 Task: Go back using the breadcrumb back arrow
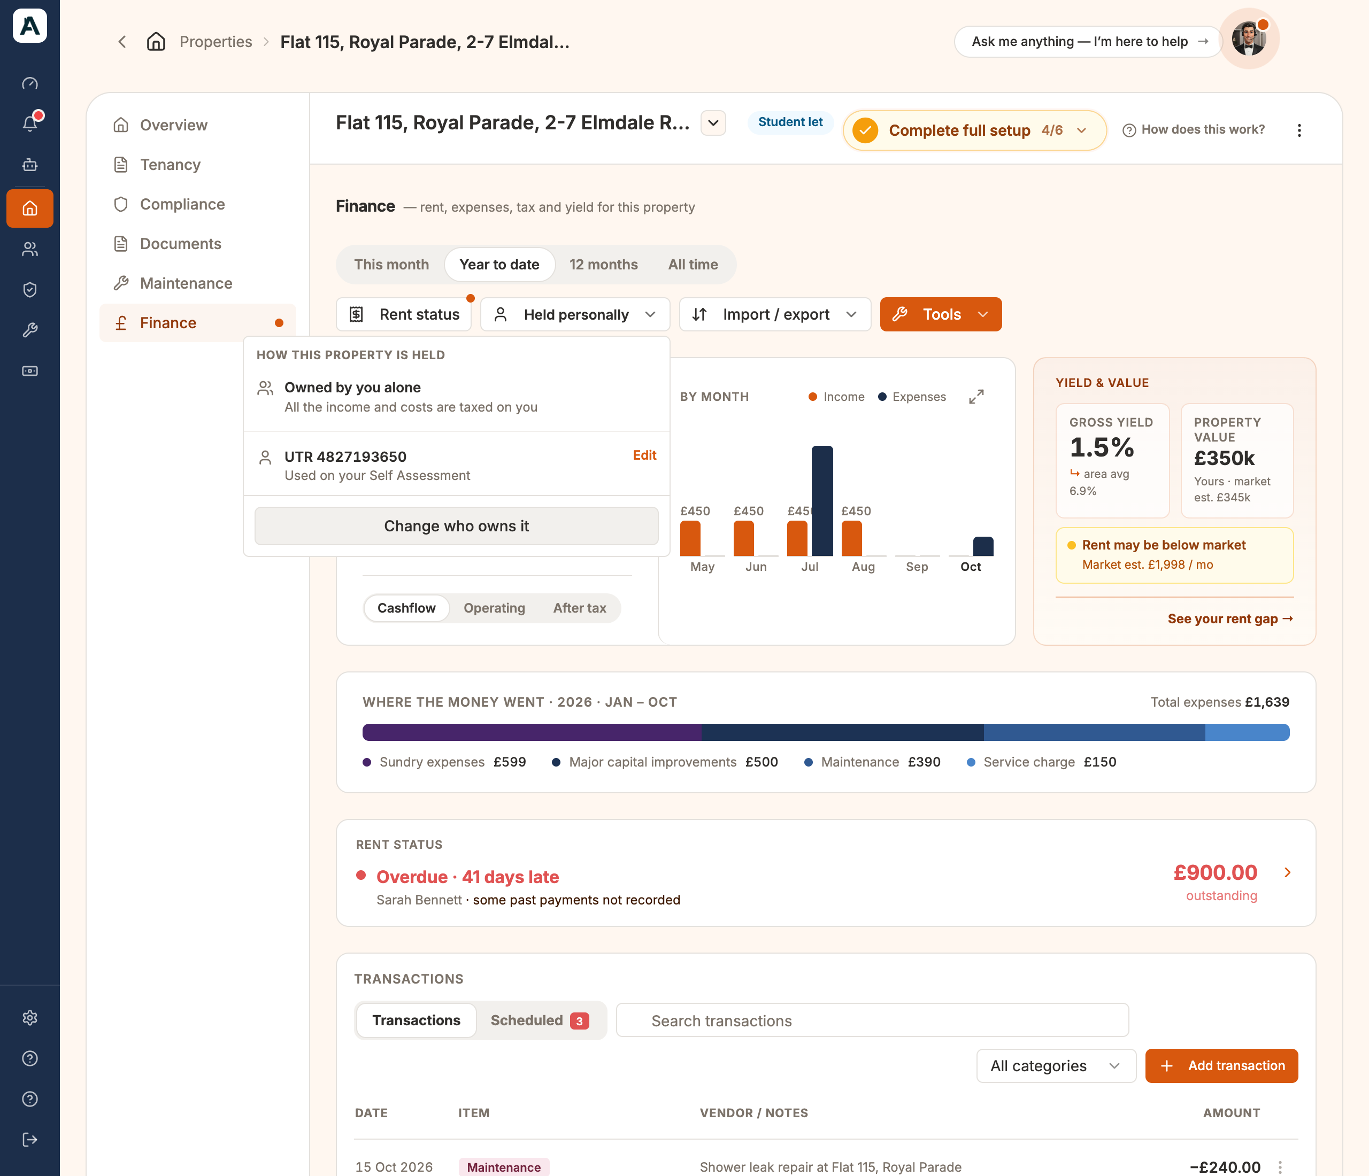coord(122,42)
